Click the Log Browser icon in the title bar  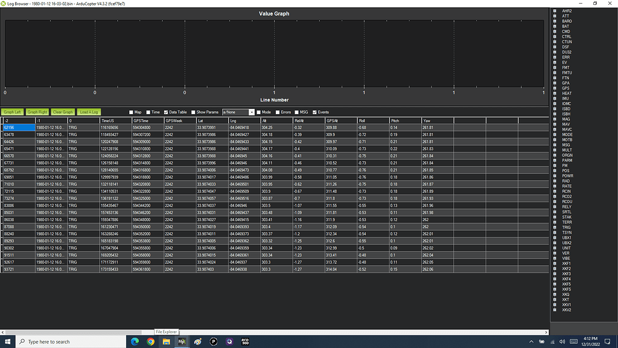click(4, 3)
